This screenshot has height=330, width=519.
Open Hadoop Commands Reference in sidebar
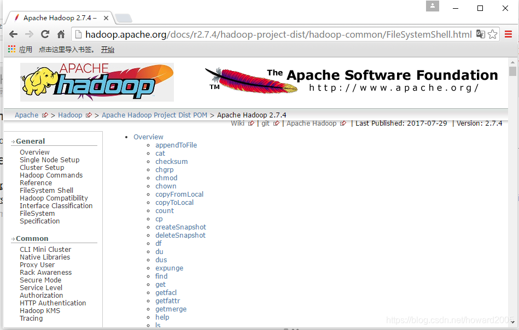click(x=51, y=179)
